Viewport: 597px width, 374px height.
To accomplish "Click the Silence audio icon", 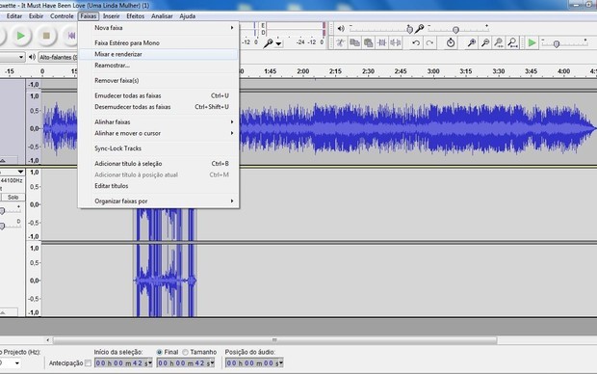I will tap(396, 42).
